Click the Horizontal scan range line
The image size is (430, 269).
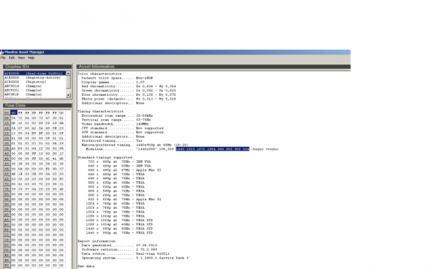[x=117, y=115]
